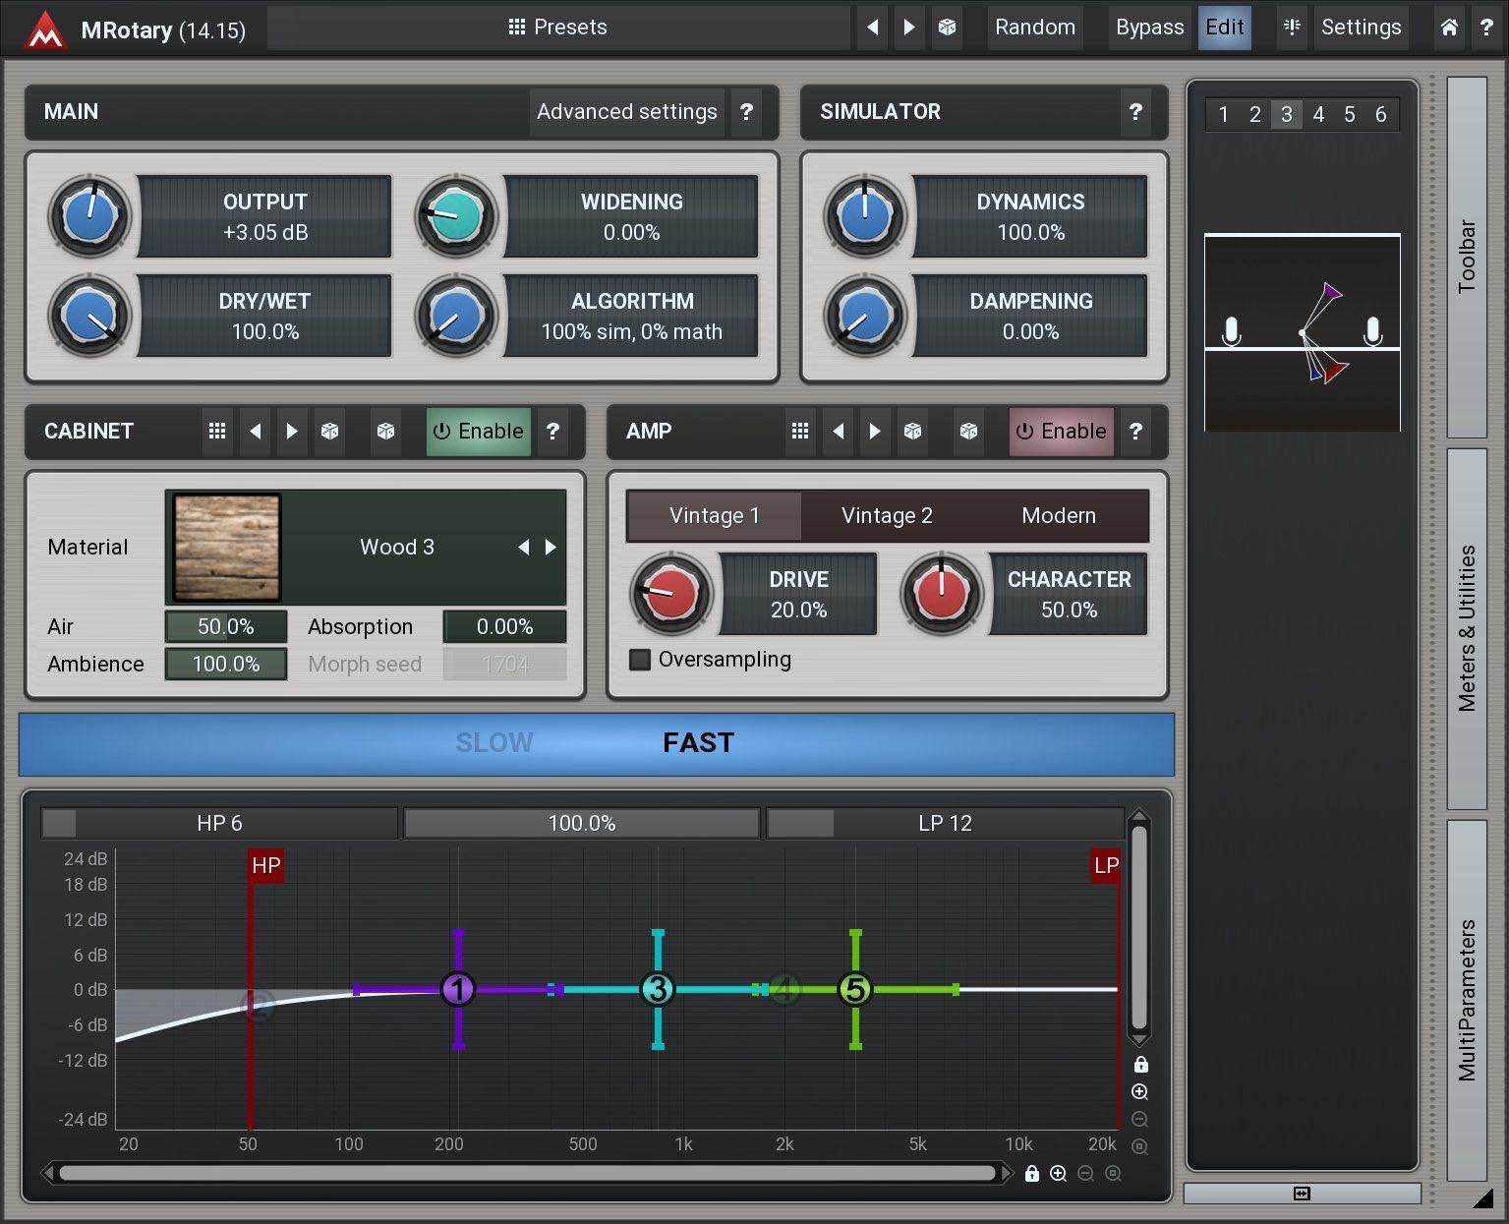Open Advanced settings

click(x=626, y=112)
